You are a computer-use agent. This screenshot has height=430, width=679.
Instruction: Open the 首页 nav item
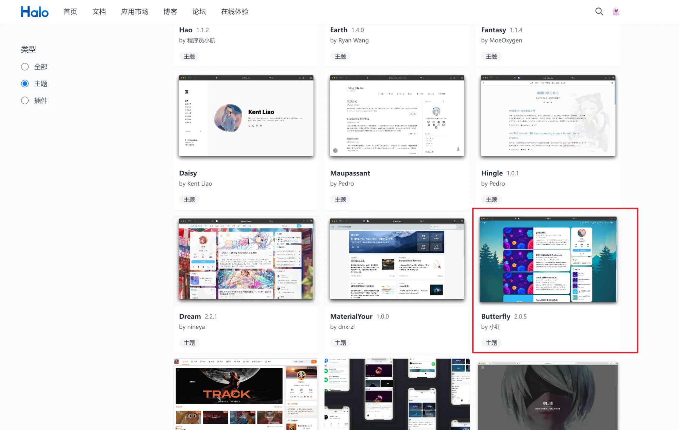point(70,12)
